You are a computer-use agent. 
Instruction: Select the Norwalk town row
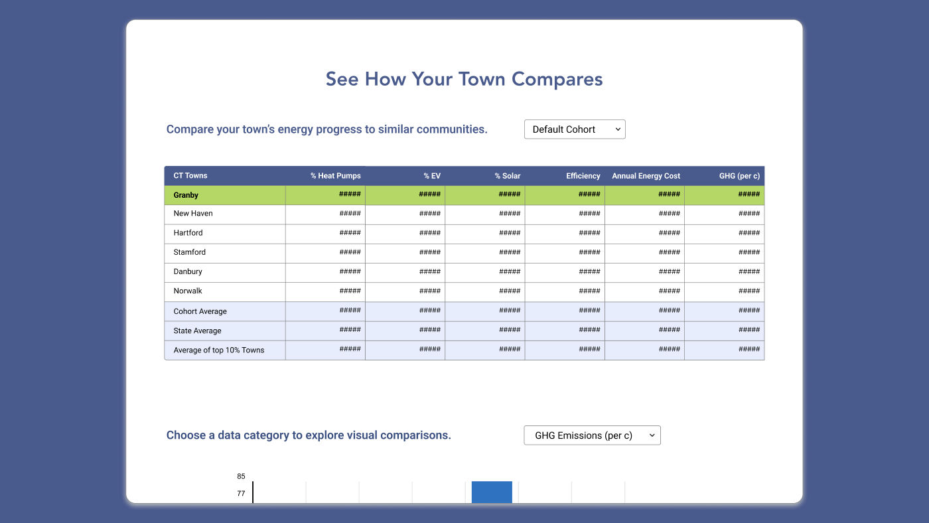tap(188, 291)
